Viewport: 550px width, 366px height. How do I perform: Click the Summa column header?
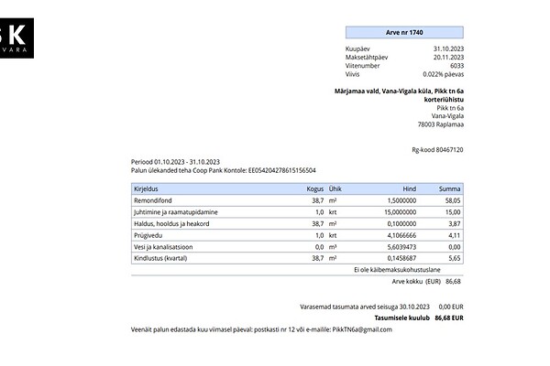(449, 188)
